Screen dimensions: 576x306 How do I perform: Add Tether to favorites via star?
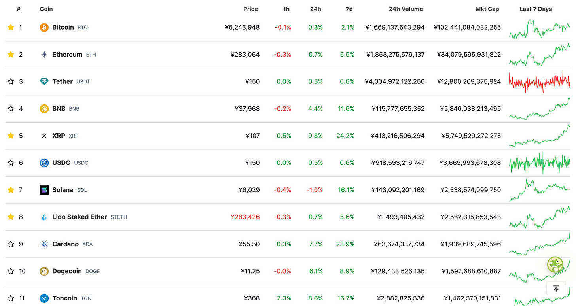point(11,81)
